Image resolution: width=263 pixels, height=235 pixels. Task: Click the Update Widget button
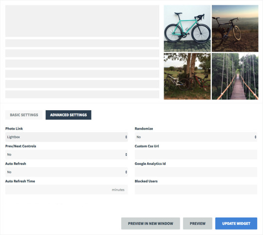click(x=236, y=224)
